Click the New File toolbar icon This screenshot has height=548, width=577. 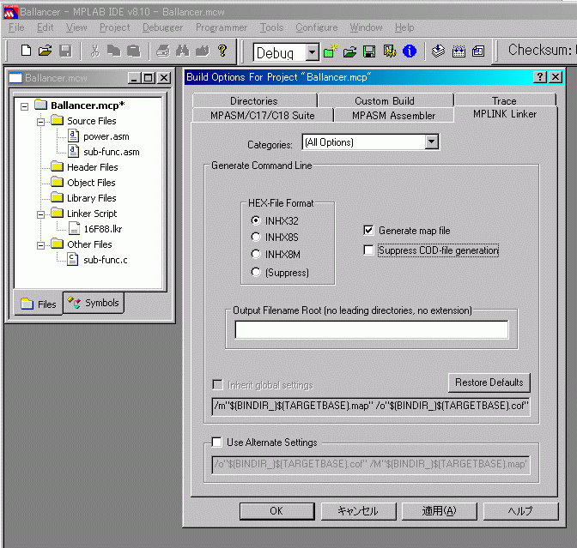pos(26,51)
